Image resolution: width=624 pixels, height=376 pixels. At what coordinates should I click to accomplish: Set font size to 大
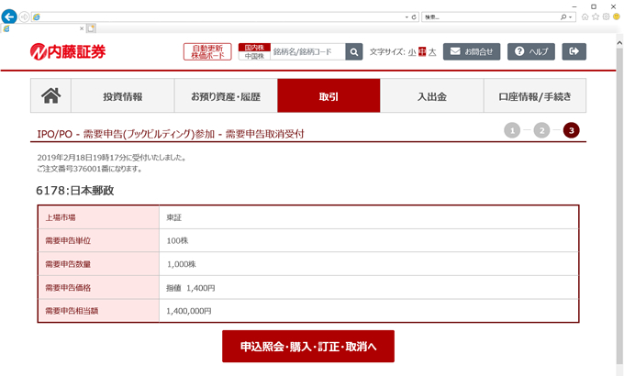(432, 51)
